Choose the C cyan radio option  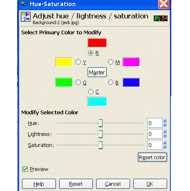click(91, 92)
